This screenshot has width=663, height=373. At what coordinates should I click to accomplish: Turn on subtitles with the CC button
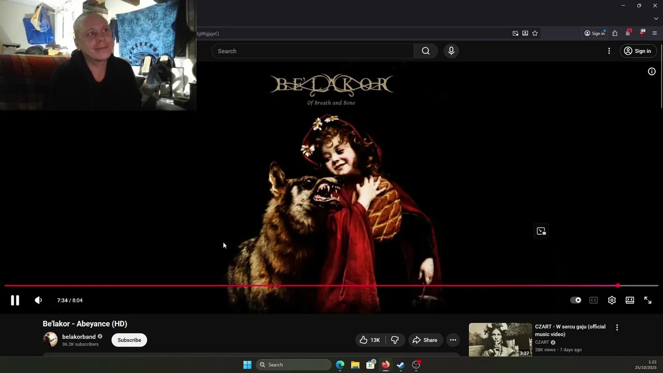[594, 300]
